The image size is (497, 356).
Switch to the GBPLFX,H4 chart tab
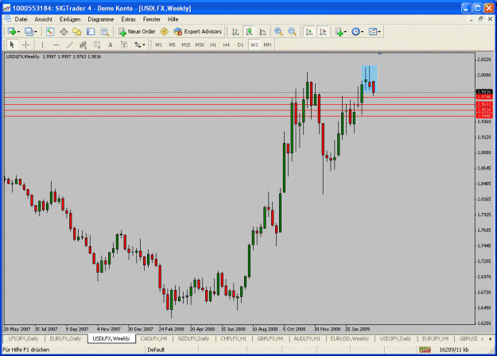point(270,339)
